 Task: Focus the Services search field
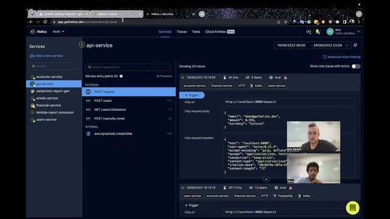tap(54, 66)
